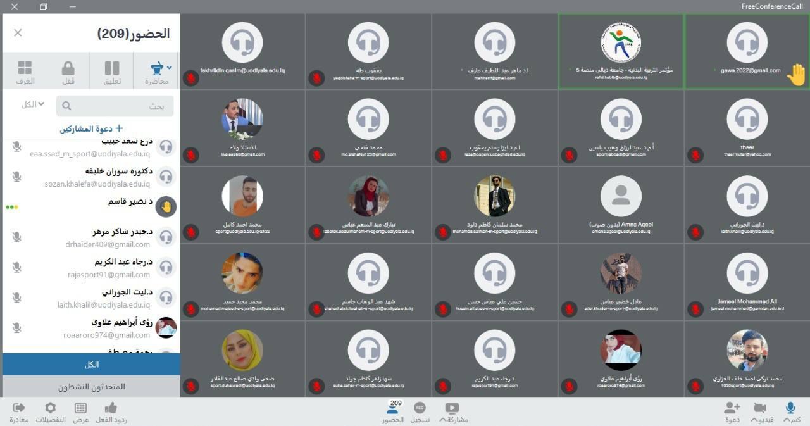Select ضحى وادي صالح عبدالقادر tile photo
The height and width of the screenshot is (426, 810).
tap(242, 350)
